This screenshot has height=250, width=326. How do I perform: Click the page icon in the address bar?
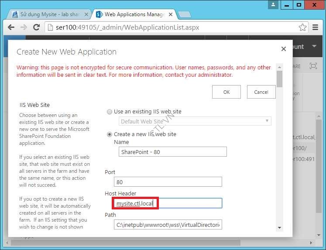(x=50, y=27)
